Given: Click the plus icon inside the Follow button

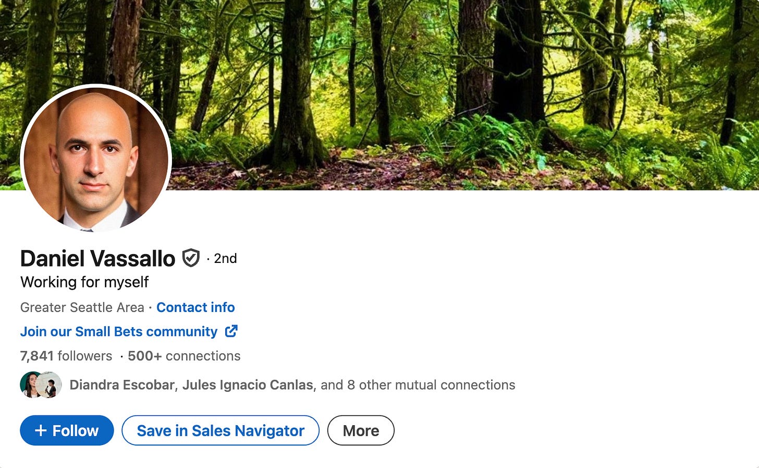Looking at the screenshot, I should pyautogui.click(x=41, y=430).
